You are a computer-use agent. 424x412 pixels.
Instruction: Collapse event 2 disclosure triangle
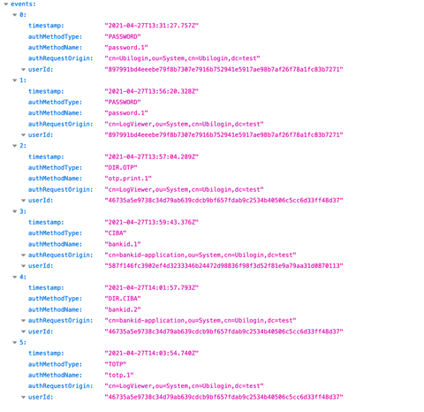15,146
